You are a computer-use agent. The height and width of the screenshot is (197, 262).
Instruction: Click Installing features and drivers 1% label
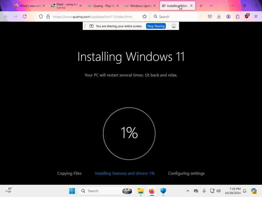point(125,173)
